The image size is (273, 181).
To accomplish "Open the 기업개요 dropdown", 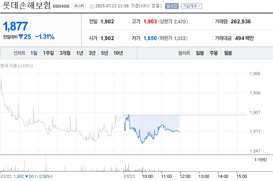I will click(x=191, y=6).
